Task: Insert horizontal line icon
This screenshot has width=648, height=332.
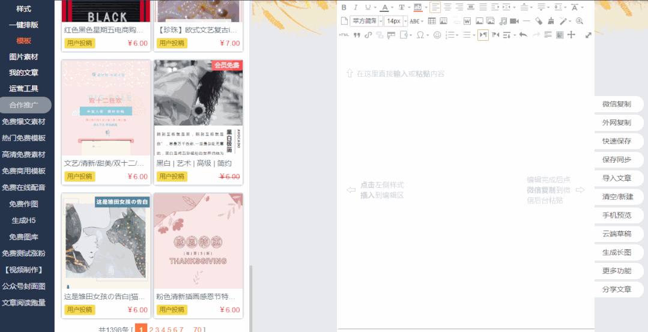Action: (527, 21)
